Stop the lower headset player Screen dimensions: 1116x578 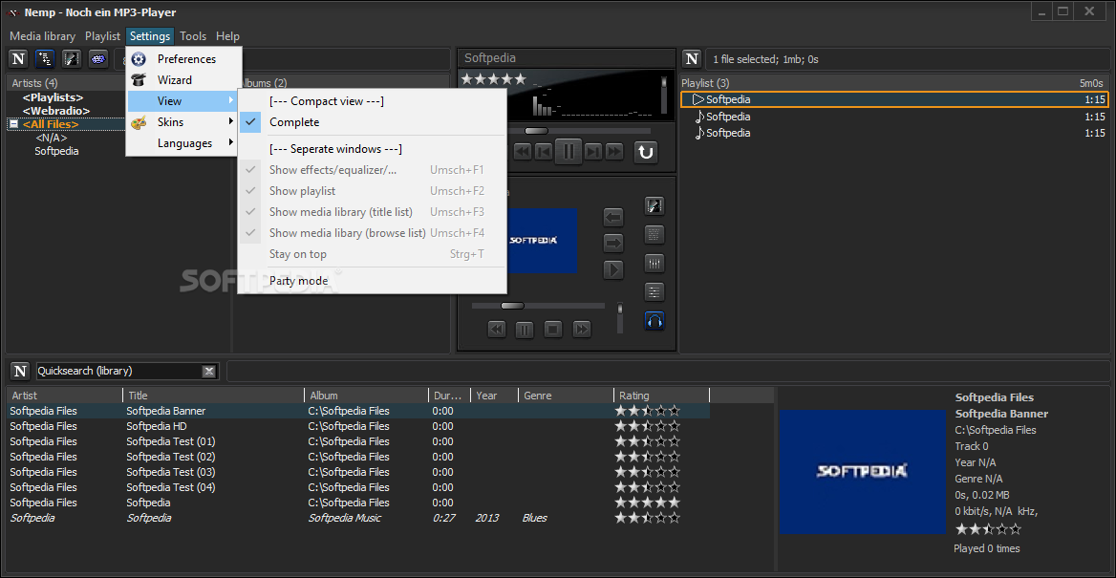click(554, 329)
